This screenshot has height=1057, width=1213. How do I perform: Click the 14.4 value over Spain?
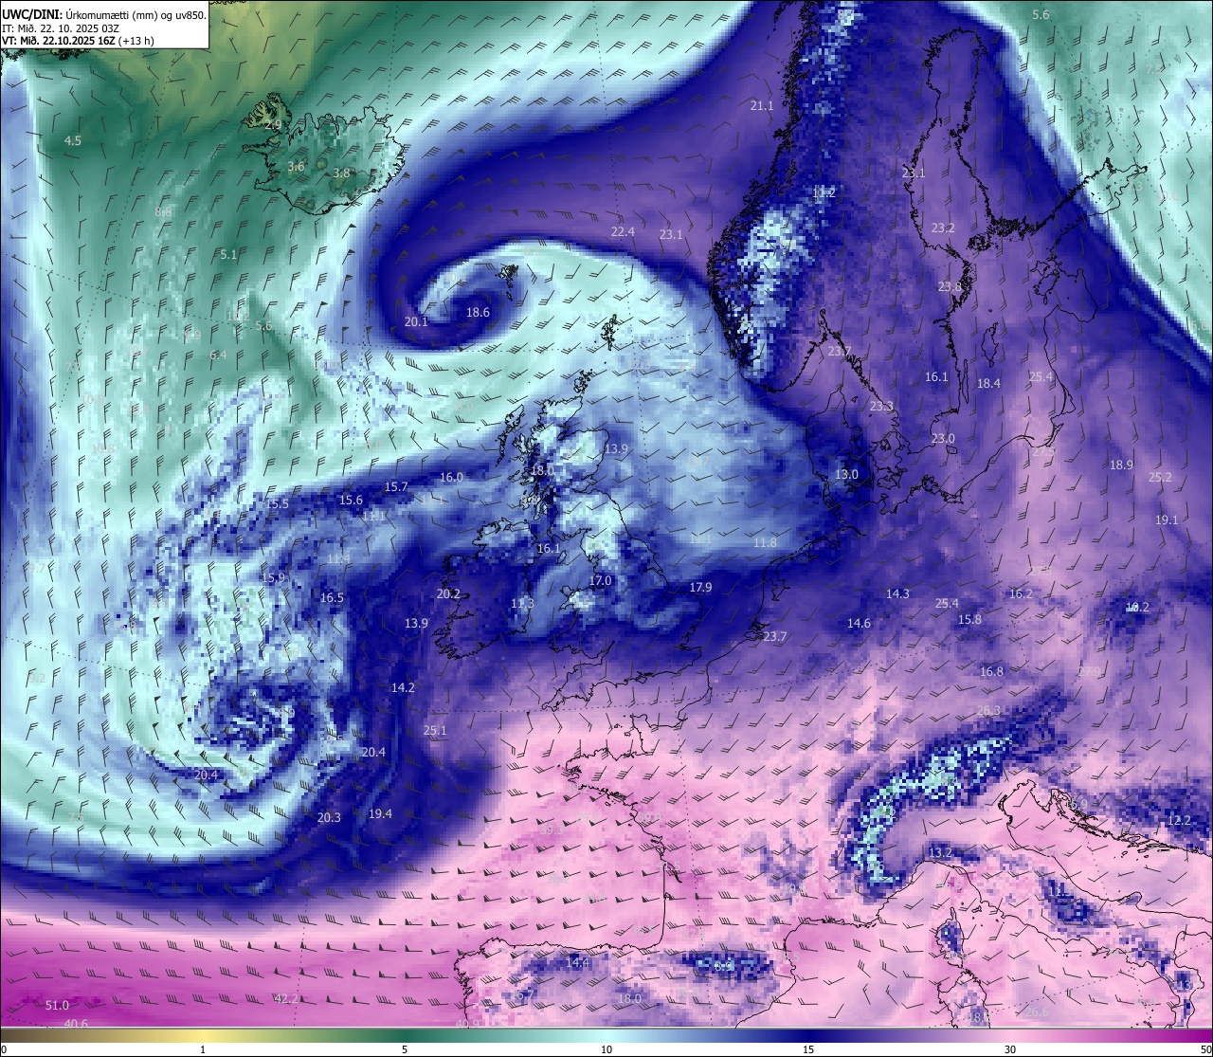tap(577, 962)
